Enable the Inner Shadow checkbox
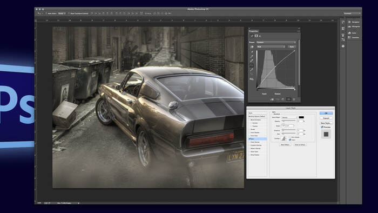 [249, 132]
